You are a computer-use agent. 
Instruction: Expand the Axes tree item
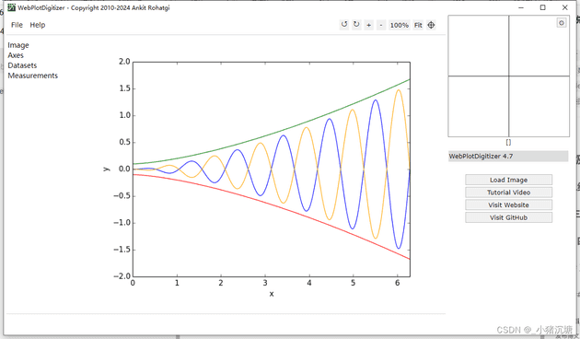tap(16, 55)
